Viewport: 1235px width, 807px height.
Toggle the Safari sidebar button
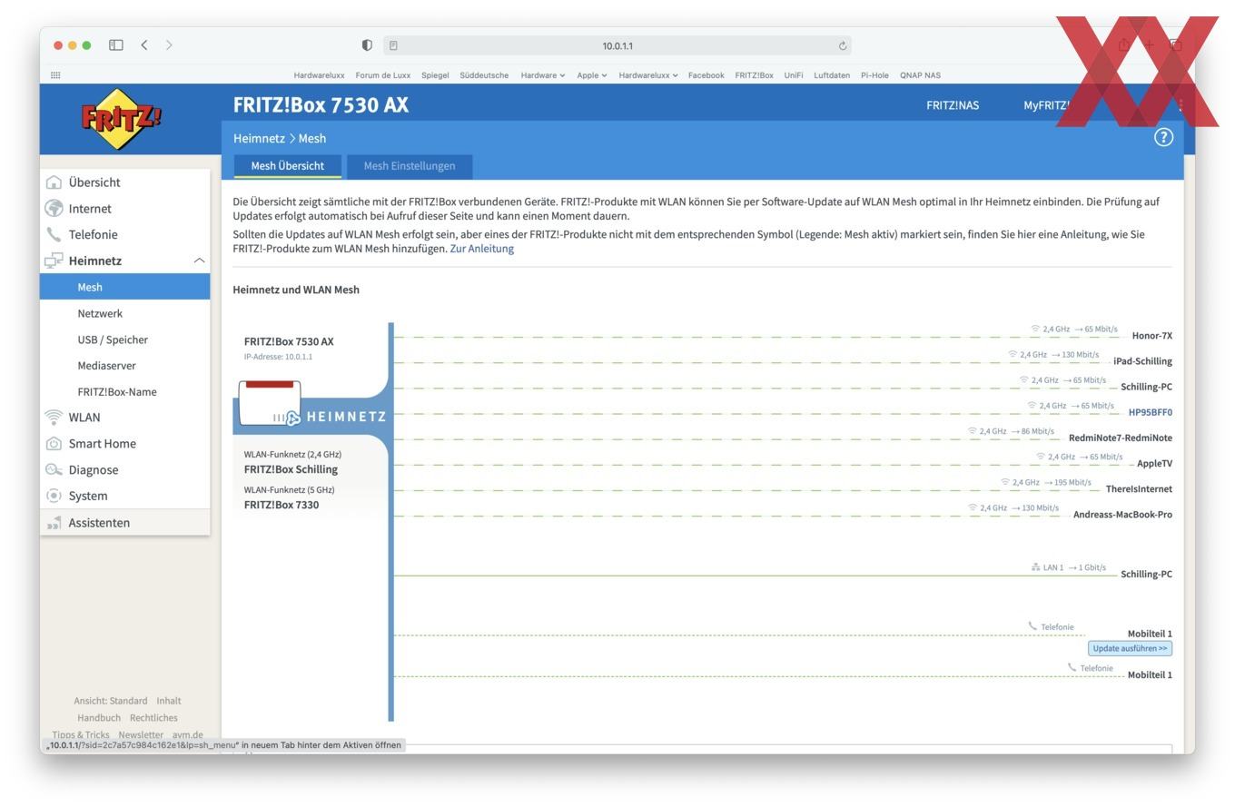click(116, 45)
